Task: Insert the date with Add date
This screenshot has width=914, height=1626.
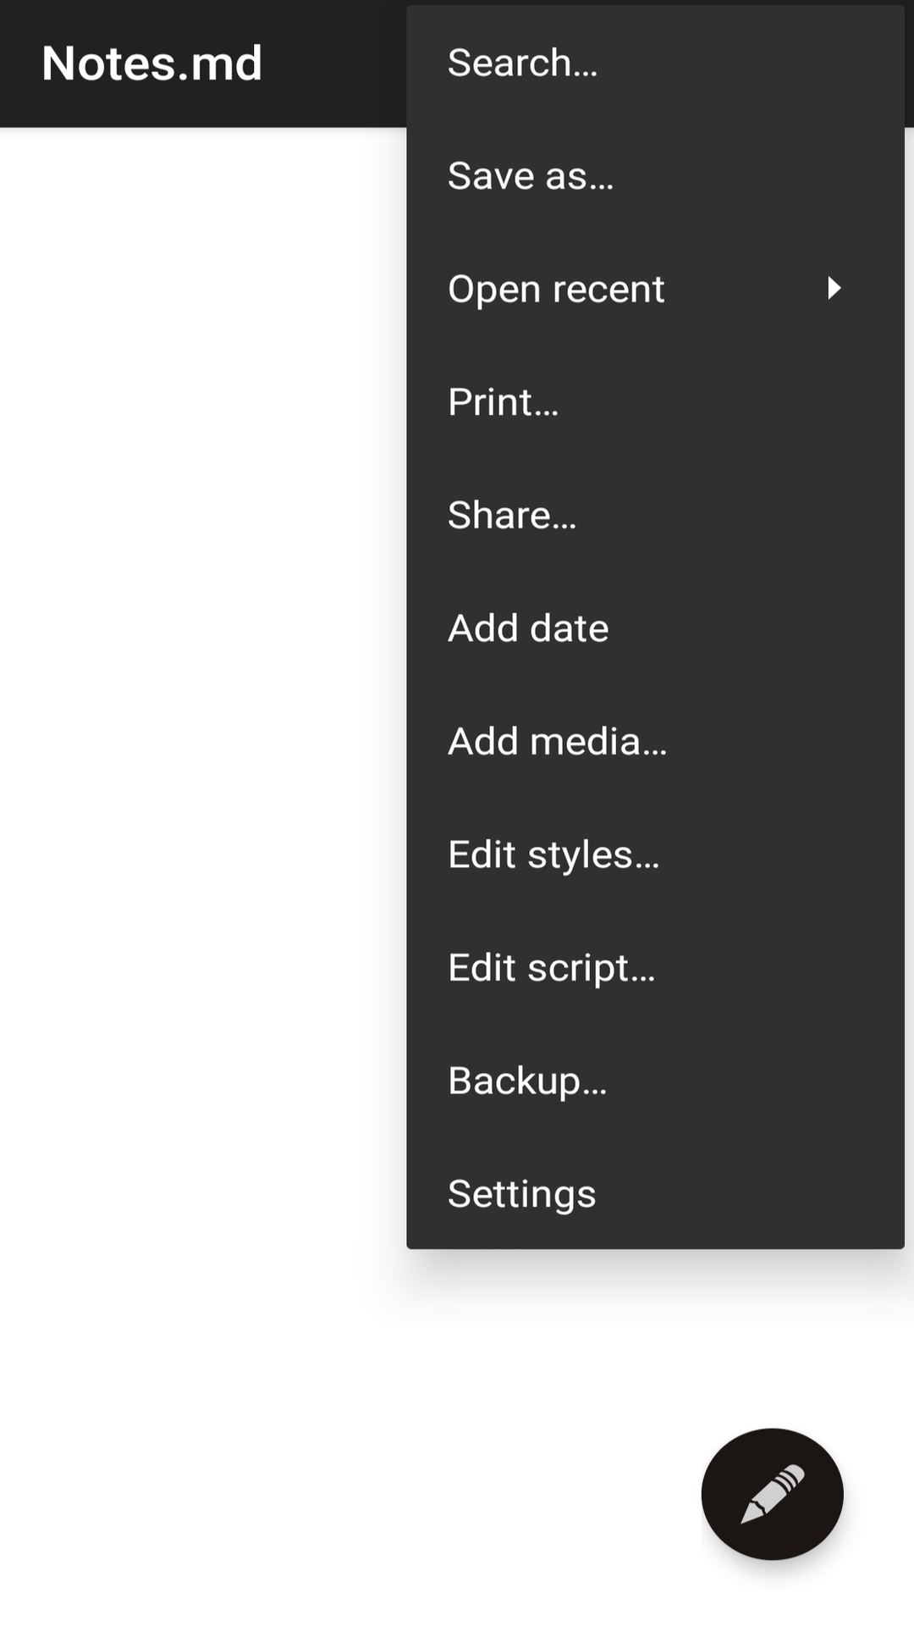Action: [x=528, y=628]
